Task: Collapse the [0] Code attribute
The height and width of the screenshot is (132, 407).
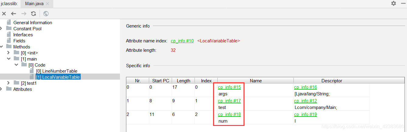Action: click(x=16, y=65)
